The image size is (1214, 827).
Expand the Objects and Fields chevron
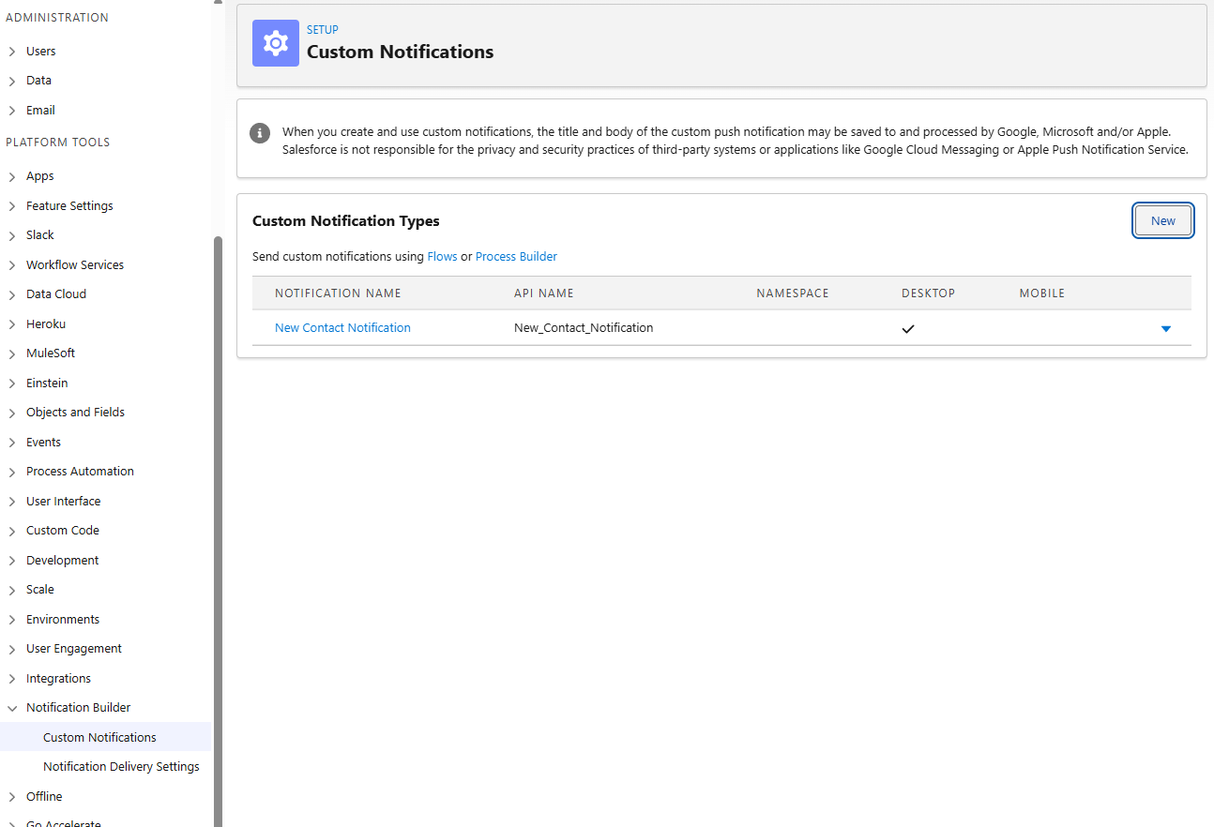[x=12, y=413]
